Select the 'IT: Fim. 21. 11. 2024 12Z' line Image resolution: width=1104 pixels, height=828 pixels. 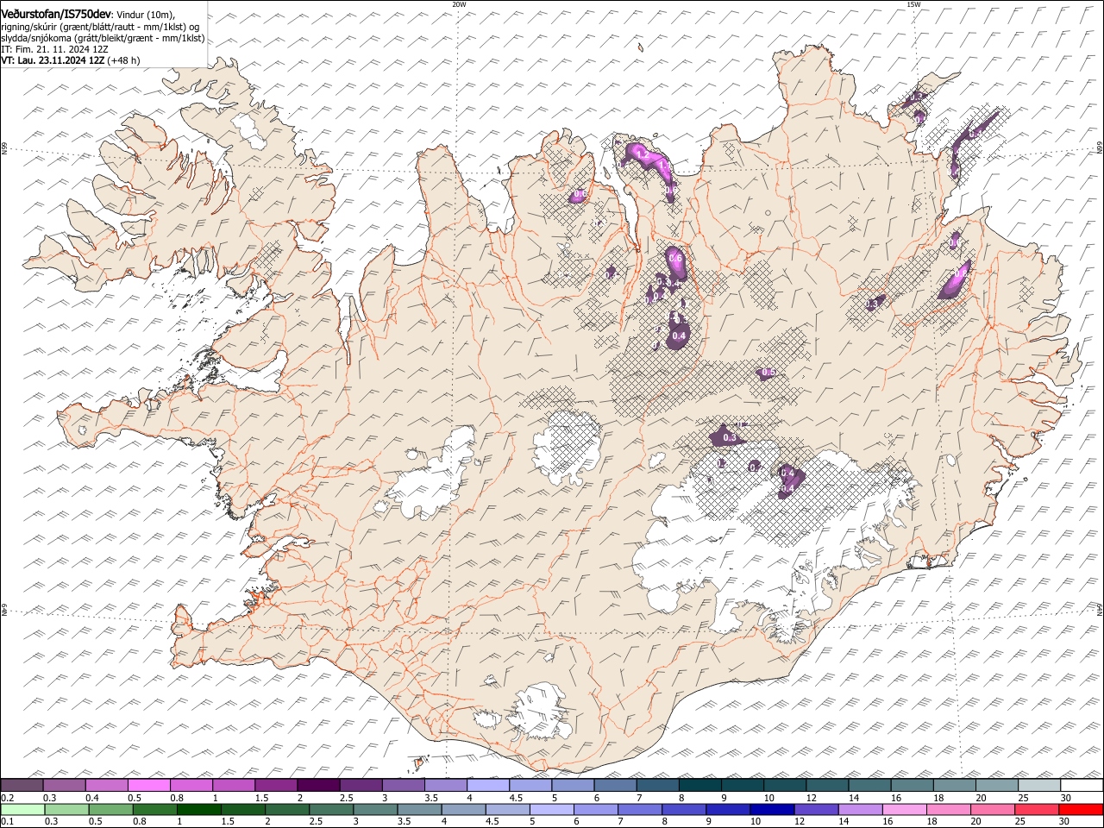coord(54,49)
